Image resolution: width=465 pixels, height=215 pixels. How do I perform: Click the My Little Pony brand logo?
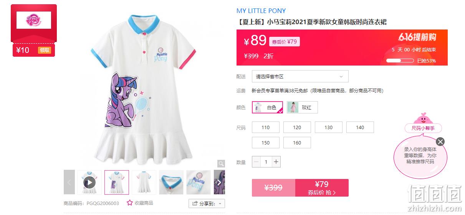click(x=34, y=20)
